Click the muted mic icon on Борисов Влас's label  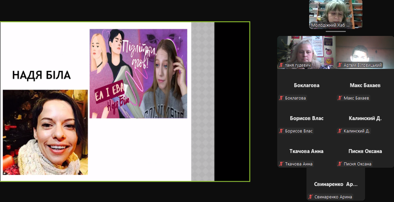tap(281, 131)
